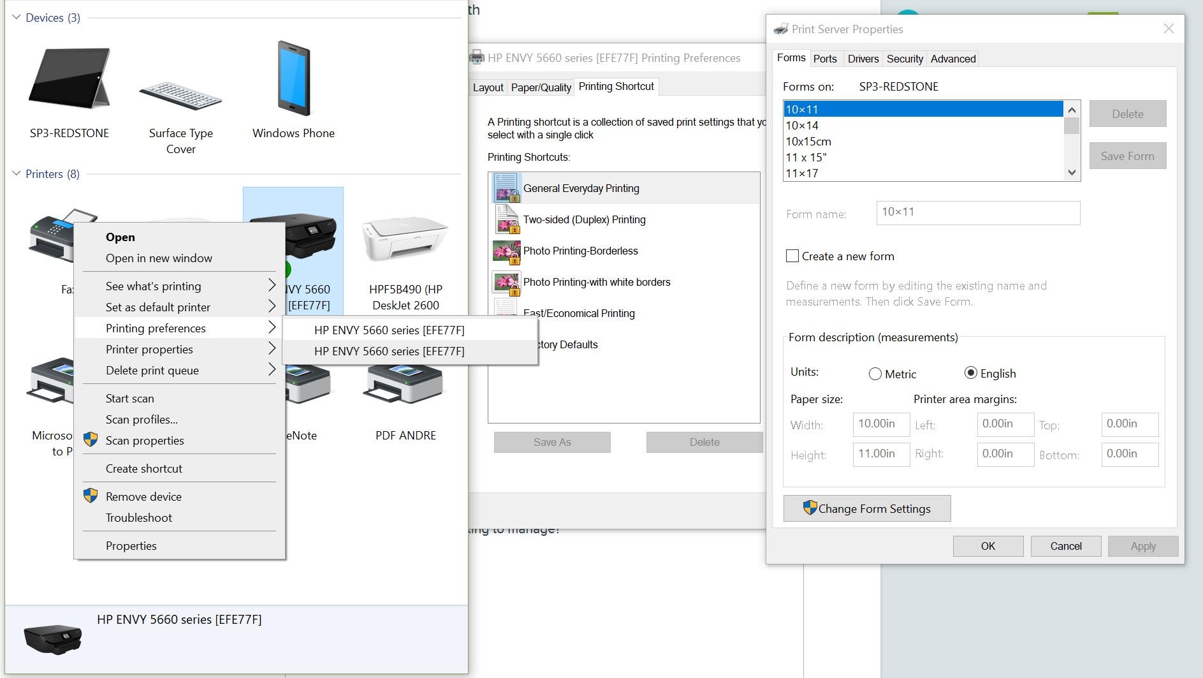Switch to the Printing Shortcut tab
The image size is (1203, 678).
pyautogui.click(x=616, y=86)
